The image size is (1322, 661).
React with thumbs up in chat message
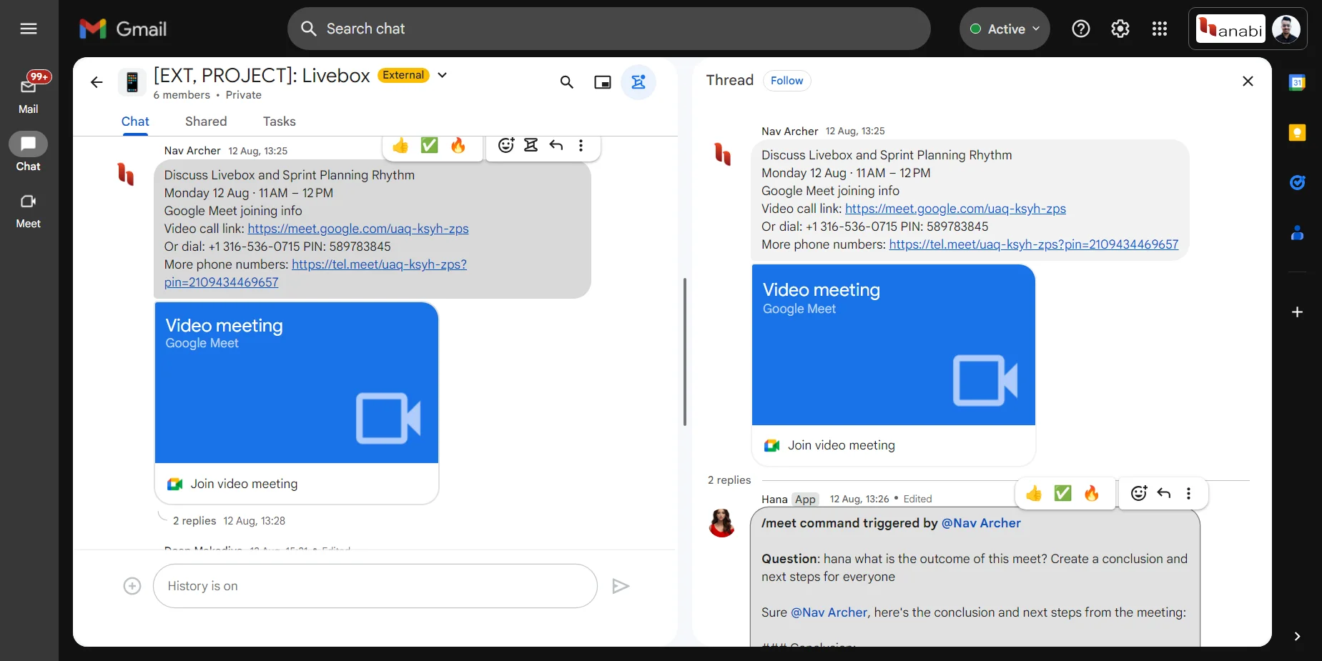tap(400, 146)
